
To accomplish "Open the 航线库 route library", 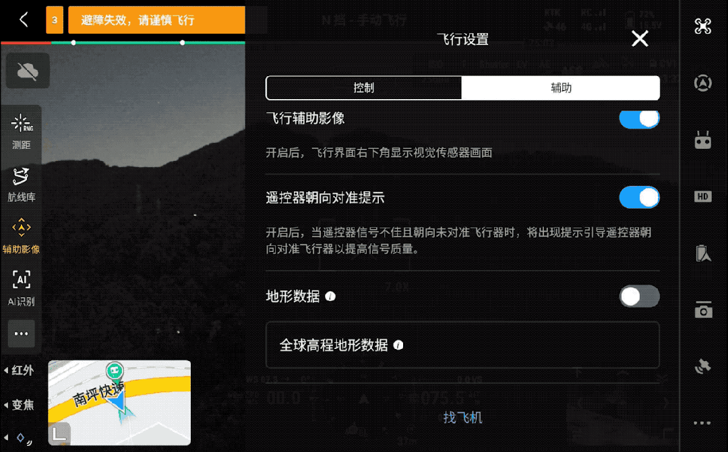I will coord(22,184).
